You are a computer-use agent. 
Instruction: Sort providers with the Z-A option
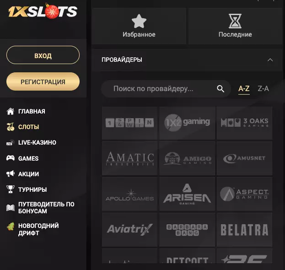tap(263, 89)
